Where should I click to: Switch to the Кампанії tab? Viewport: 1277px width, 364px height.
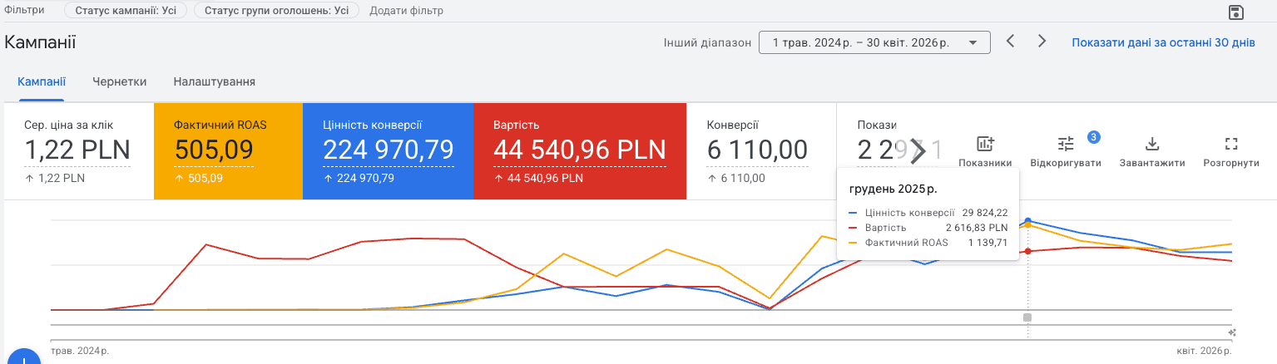pos(42,81)
